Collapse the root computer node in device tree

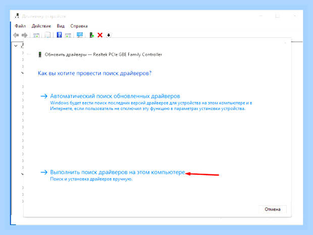[x=16, y=46]
